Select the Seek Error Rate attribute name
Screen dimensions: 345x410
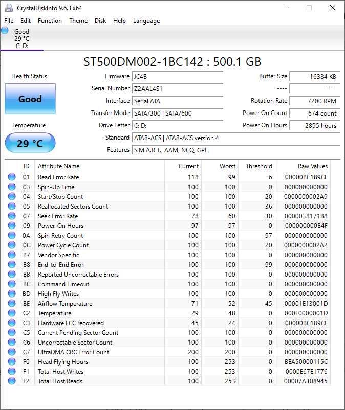click(58, 216)
